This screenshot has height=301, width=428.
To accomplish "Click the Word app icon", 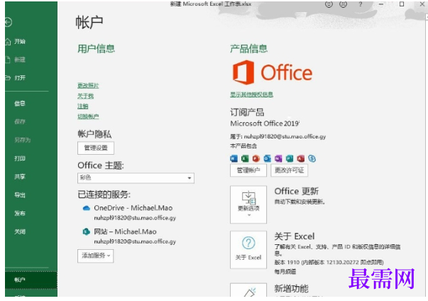I will click(234, 158).
